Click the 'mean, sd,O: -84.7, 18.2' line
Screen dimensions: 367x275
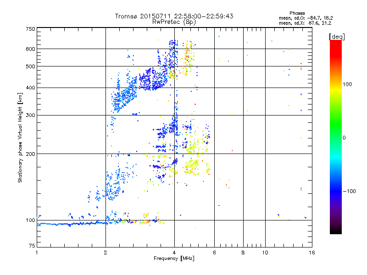point(306,18)
